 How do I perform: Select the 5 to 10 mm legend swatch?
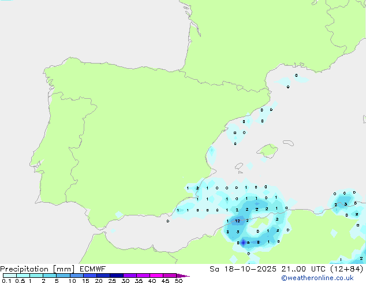63,275
